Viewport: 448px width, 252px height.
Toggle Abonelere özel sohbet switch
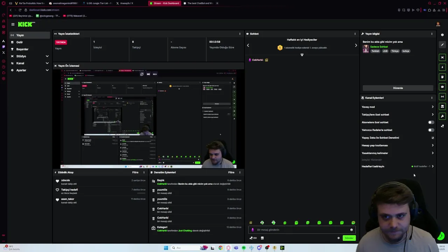click(431, 122)
